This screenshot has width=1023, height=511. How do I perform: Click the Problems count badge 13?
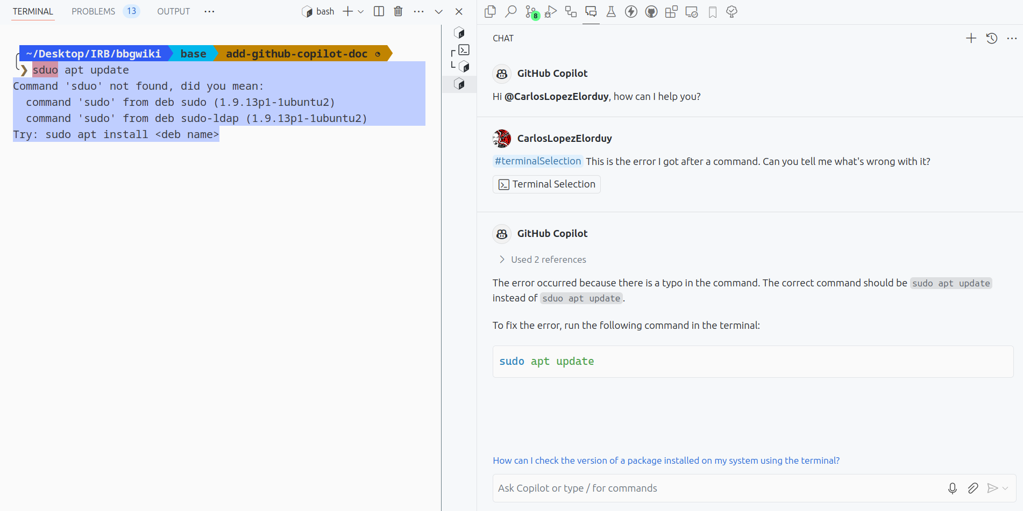131,11
